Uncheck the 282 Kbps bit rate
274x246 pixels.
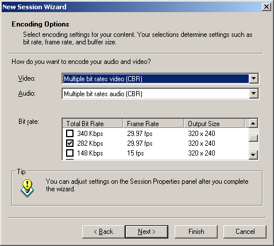[70, 143]
